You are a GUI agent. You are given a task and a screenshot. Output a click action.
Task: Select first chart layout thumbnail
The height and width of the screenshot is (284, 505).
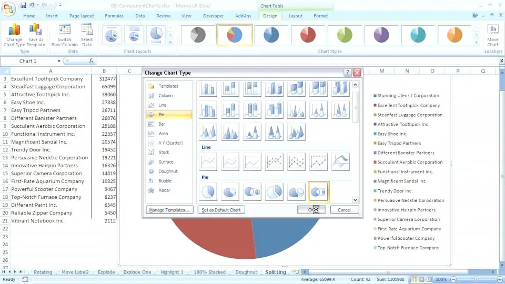(112, 35)
